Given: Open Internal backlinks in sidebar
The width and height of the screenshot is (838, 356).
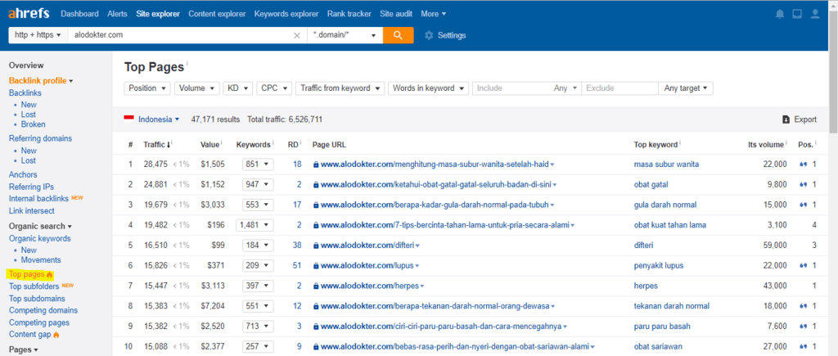Looking at the screenshot, I should (38, 198).
